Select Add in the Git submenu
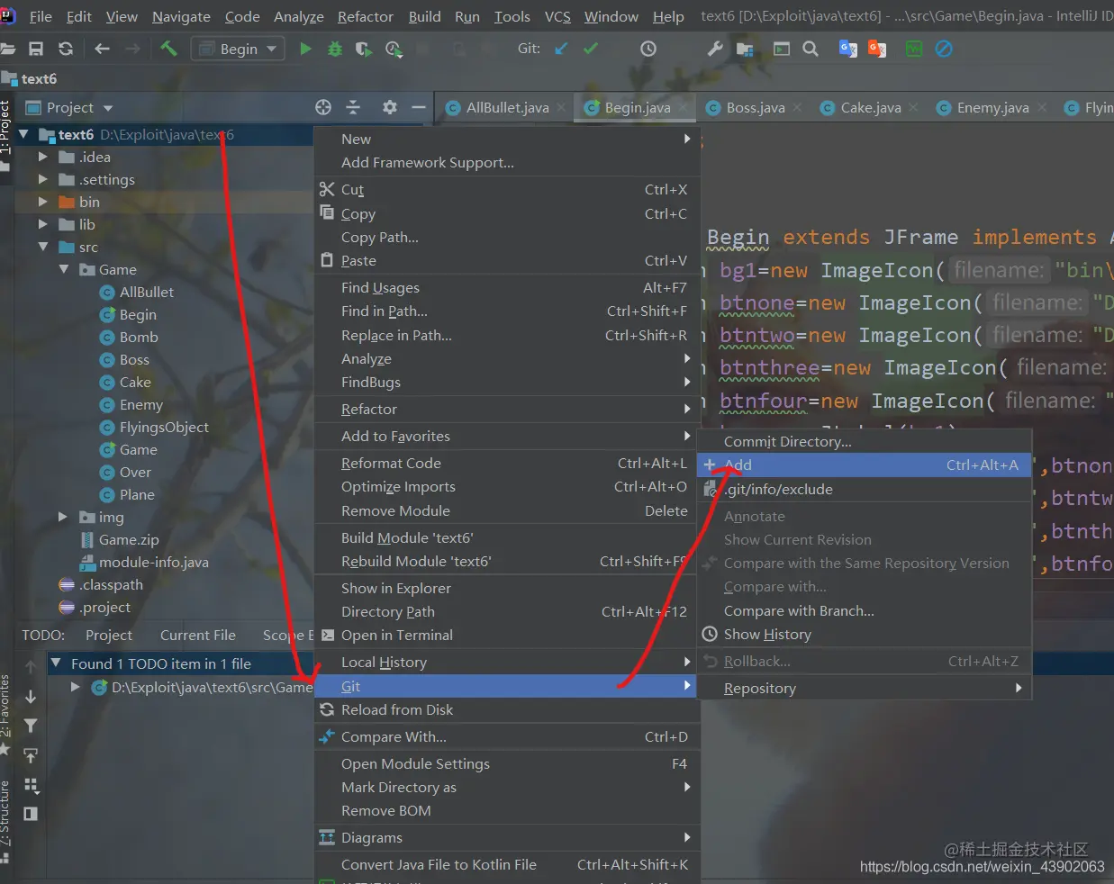Screen dimensions: 1114x884 pos(864,465)
